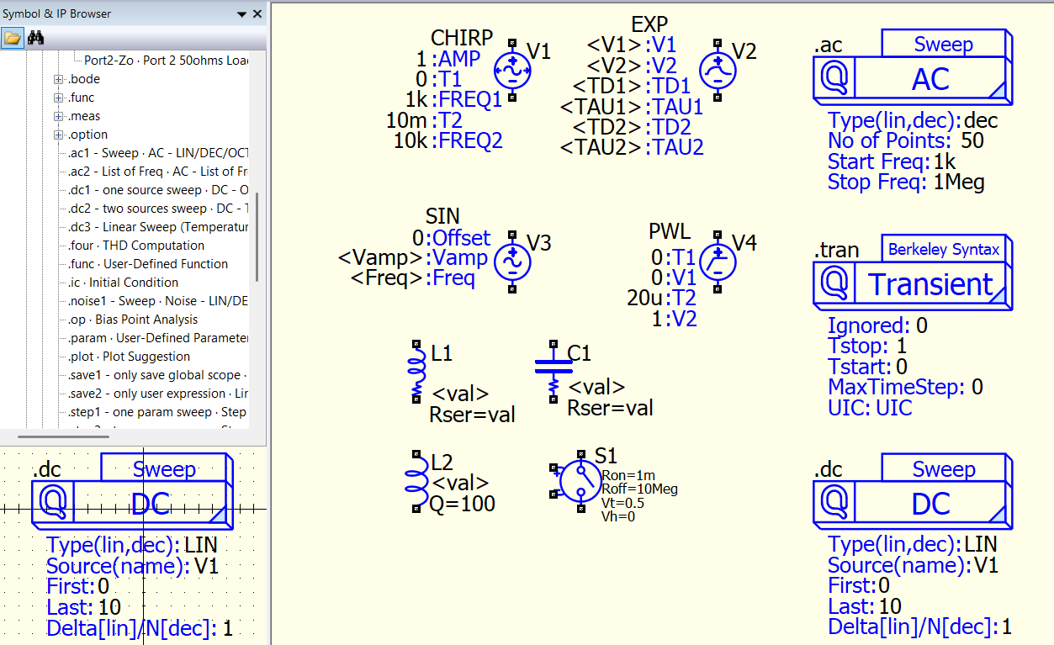Click the folder browse icon in Symbol browser
The height and width of the screenshot is (645, 1054).
pos(13,38)
